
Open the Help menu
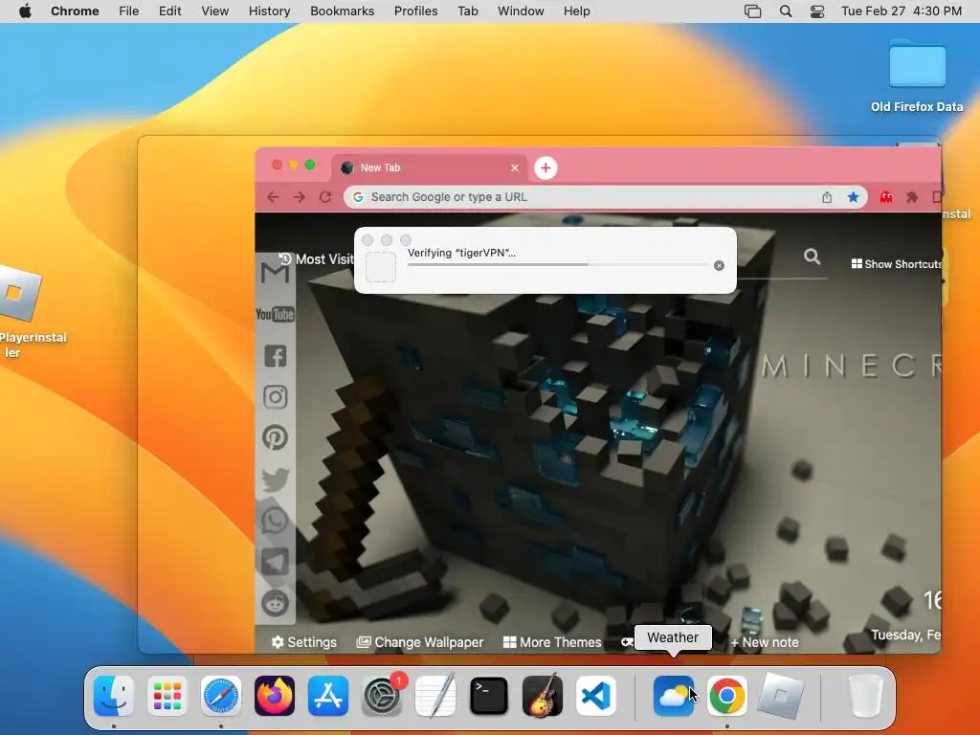[576, 11]
